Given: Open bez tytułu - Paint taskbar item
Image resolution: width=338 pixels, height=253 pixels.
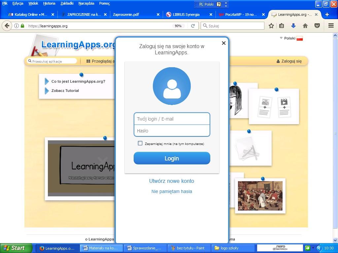Looking at the screenshot, I should click(189, 248).
